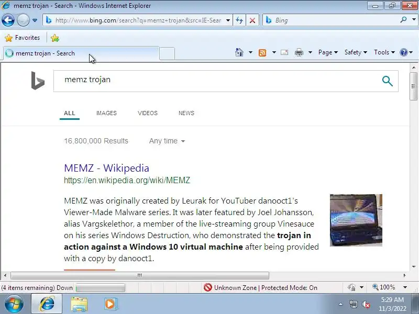419x314 pixels.
Task: Click the page search magnifier button
Action: [387, 81]
